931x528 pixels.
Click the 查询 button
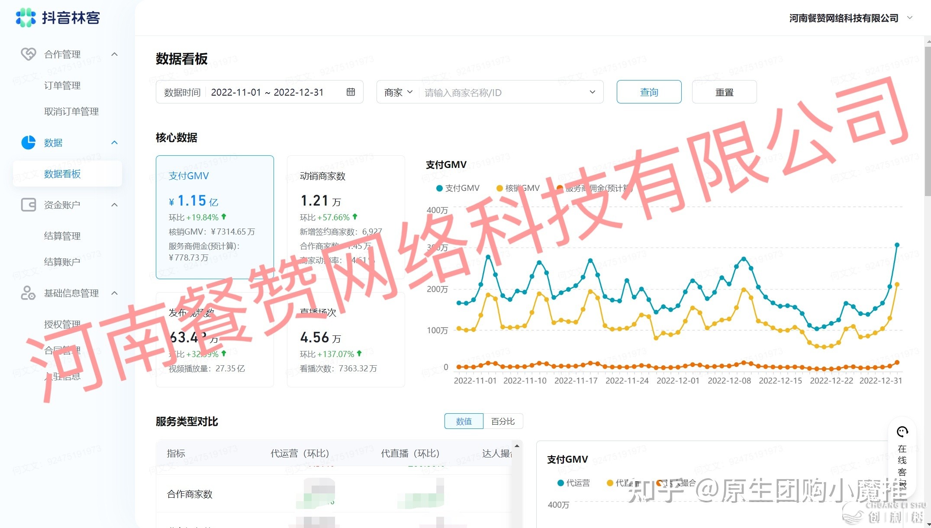(649, 92)
